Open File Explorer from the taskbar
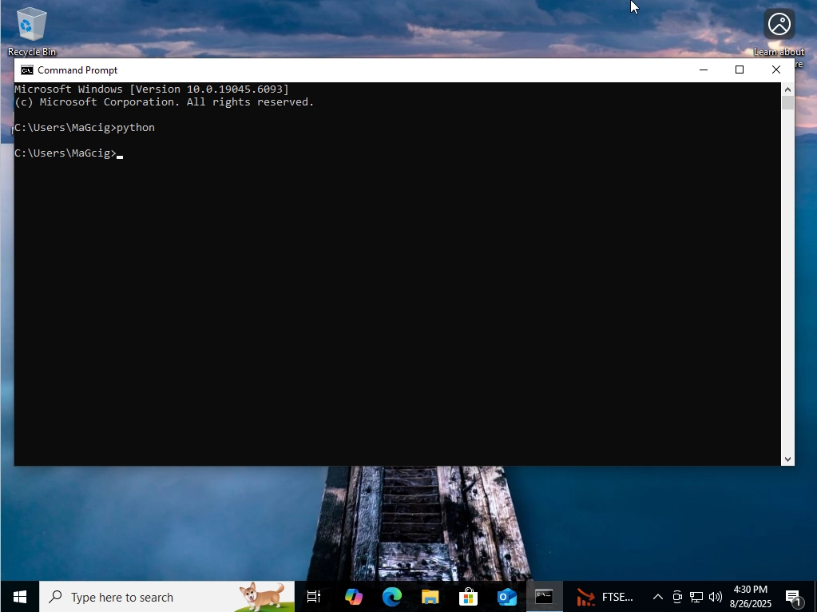Screen dimensions: 817x612 click(430, 597)
